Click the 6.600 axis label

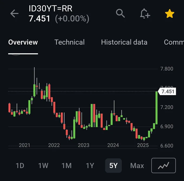pos(167,146)
